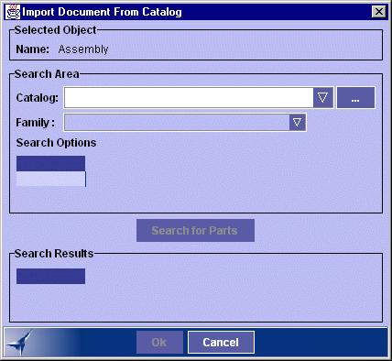The width and height of the screenshot is (392, 361).
Task: Click the dark bar in Search Results
Action: (x=50, y=277)
